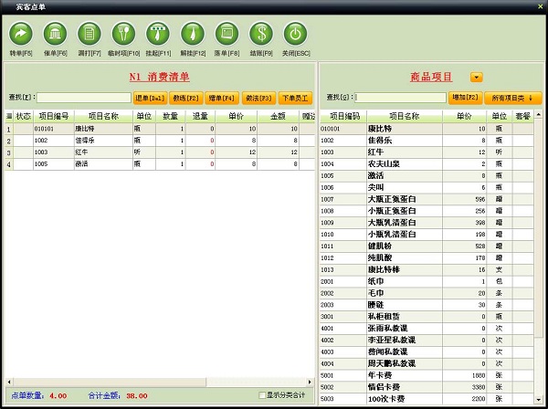Click the 催单[F6] rush order icon

pos(55,34)
